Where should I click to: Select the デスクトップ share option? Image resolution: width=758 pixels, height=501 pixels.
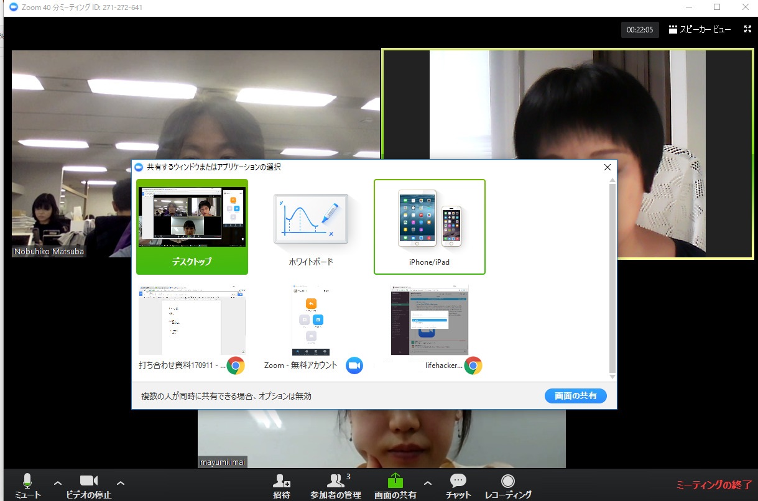[x=192, y=227]
